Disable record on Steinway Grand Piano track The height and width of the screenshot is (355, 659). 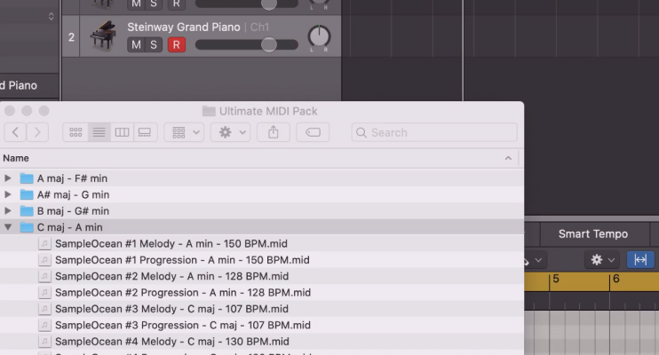pos(177,44)
